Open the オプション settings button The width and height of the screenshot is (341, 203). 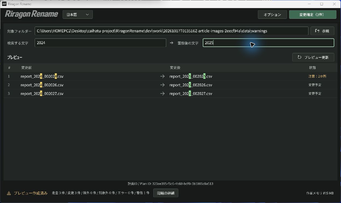pos(272,15)
